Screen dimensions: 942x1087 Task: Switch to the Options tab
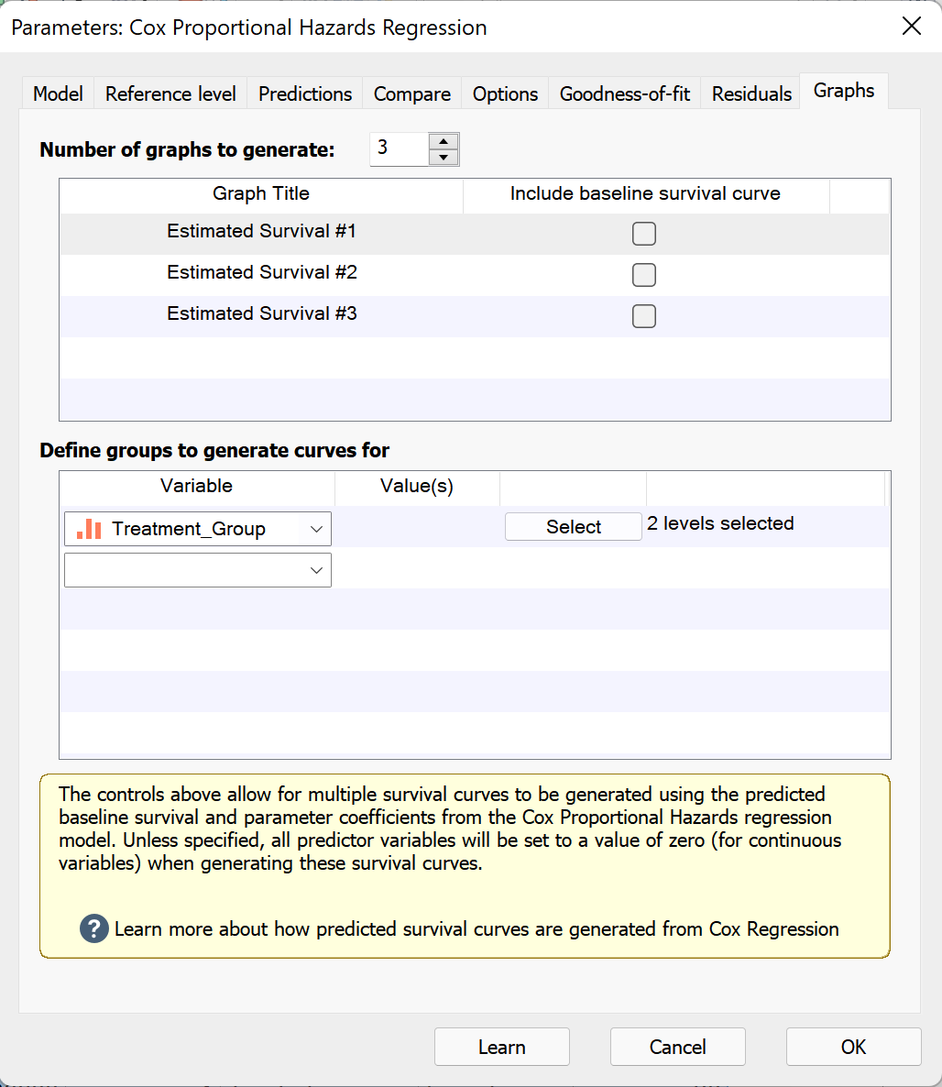(504, 93)
